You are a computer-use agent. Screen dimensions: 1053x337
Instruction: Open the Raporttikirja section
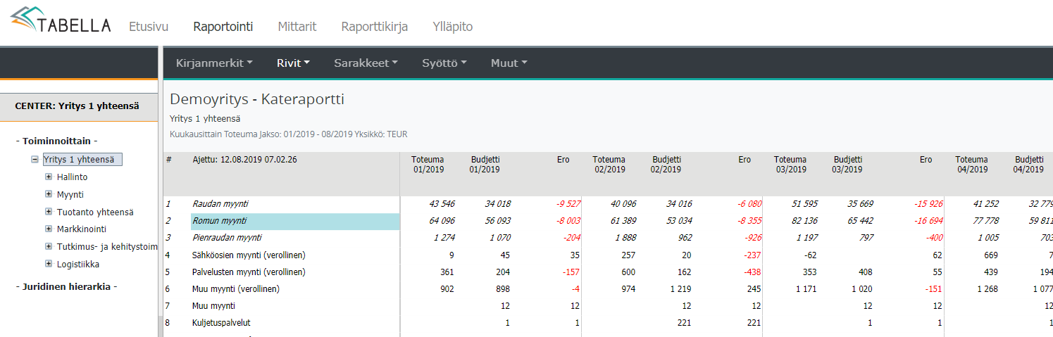coord(374,27)
